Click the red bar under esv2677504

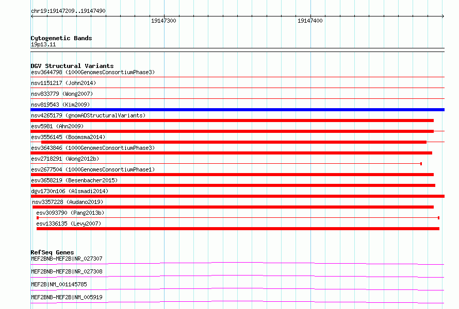pyautogui.click(x=232, y=175)
